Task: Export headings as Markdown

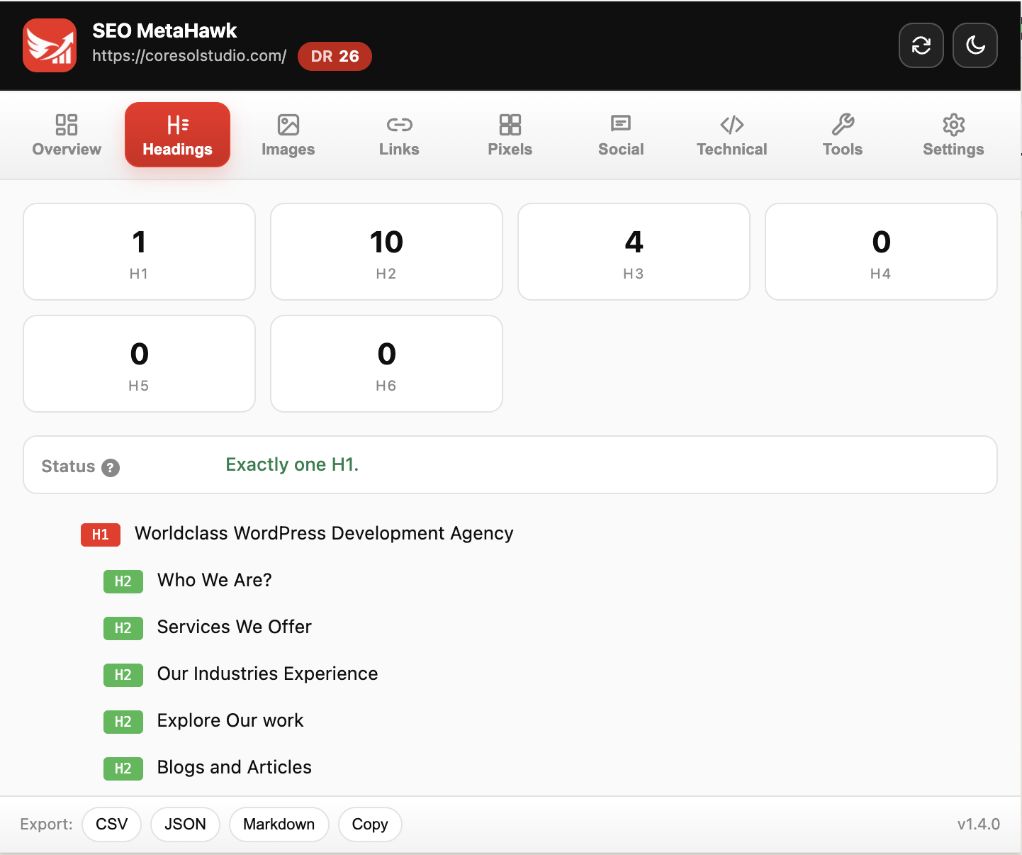Action: tap(279, 825)
